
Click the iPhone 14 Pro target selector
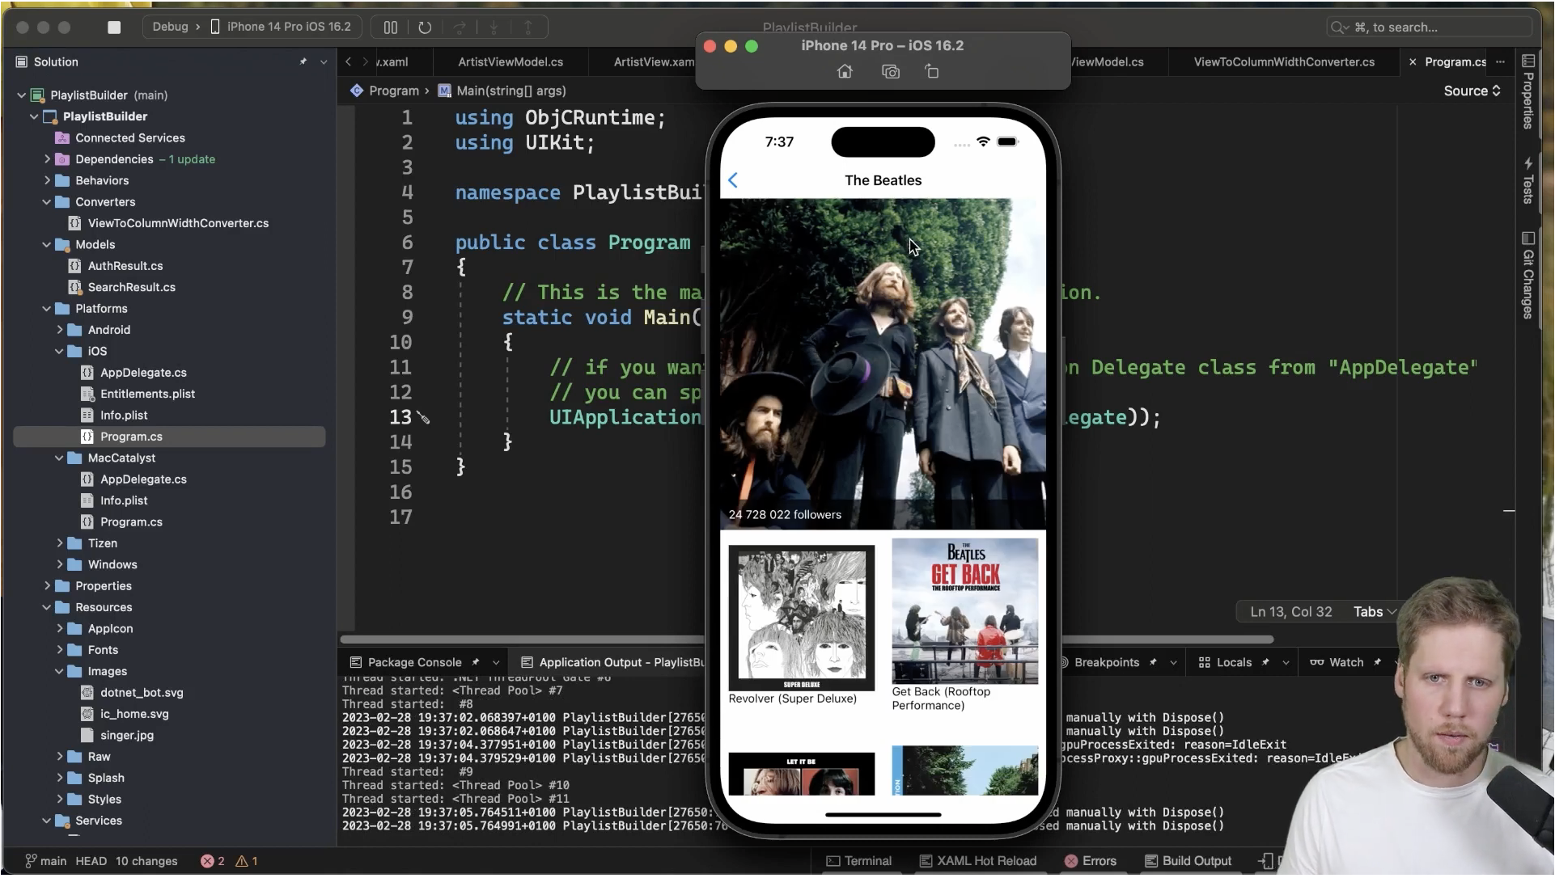pyautogui.click(x=288, y=27)
